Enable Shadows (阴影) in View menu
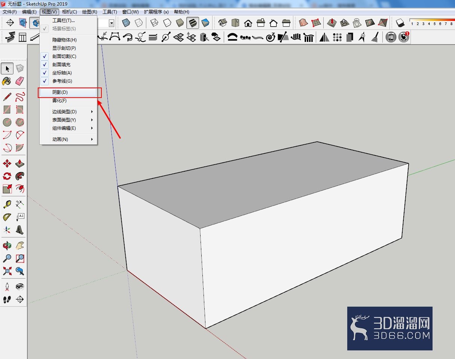 coord(68,92)
